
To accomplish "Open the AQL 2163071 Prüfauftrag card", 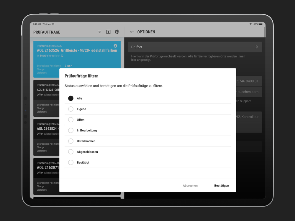I will (x=47, y=176).
